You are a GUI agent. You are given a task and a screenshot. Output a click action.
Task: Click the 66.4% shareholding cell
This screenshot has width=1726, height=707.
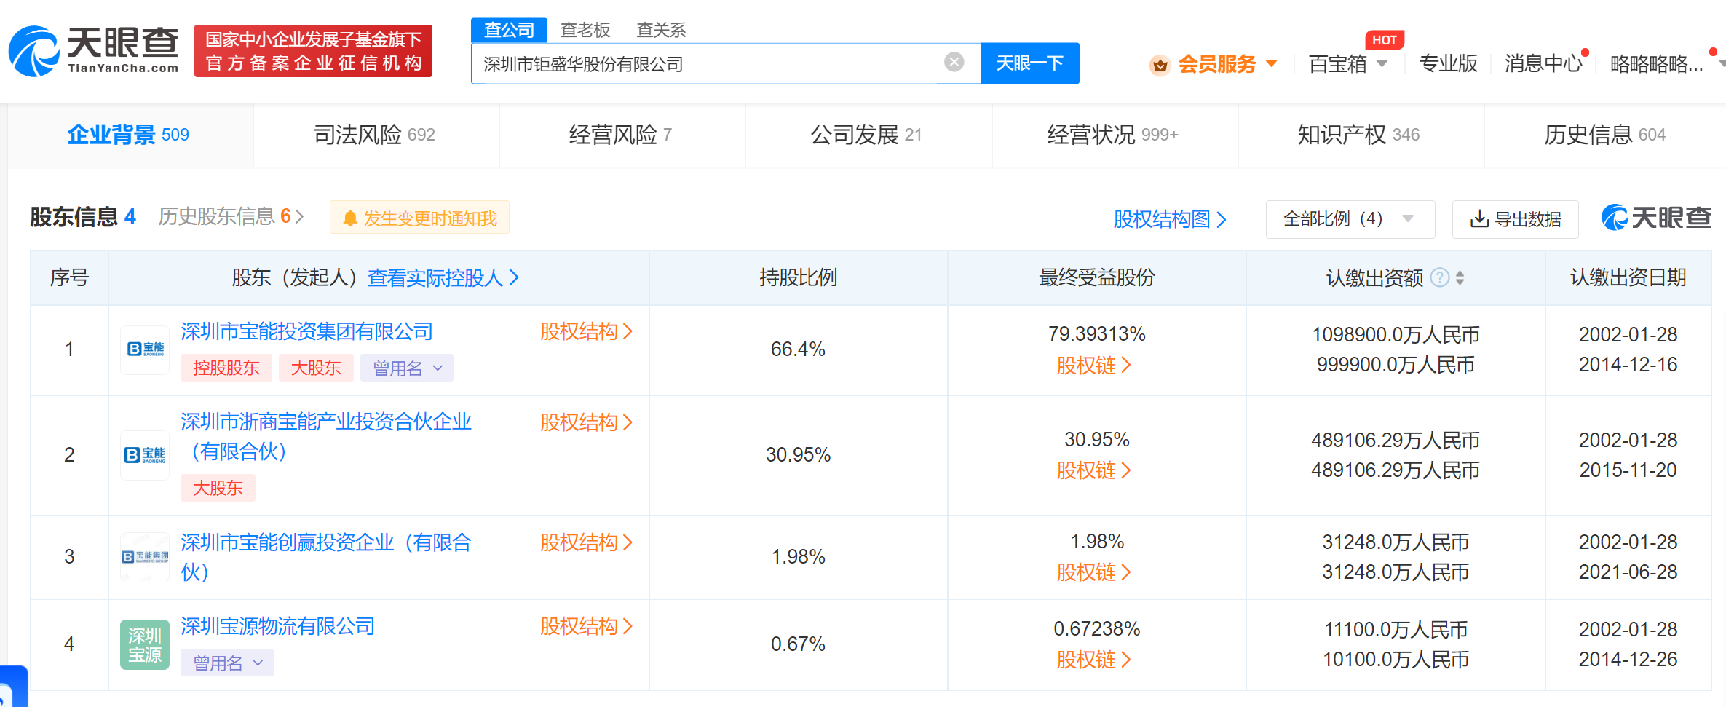pos(798,349)
